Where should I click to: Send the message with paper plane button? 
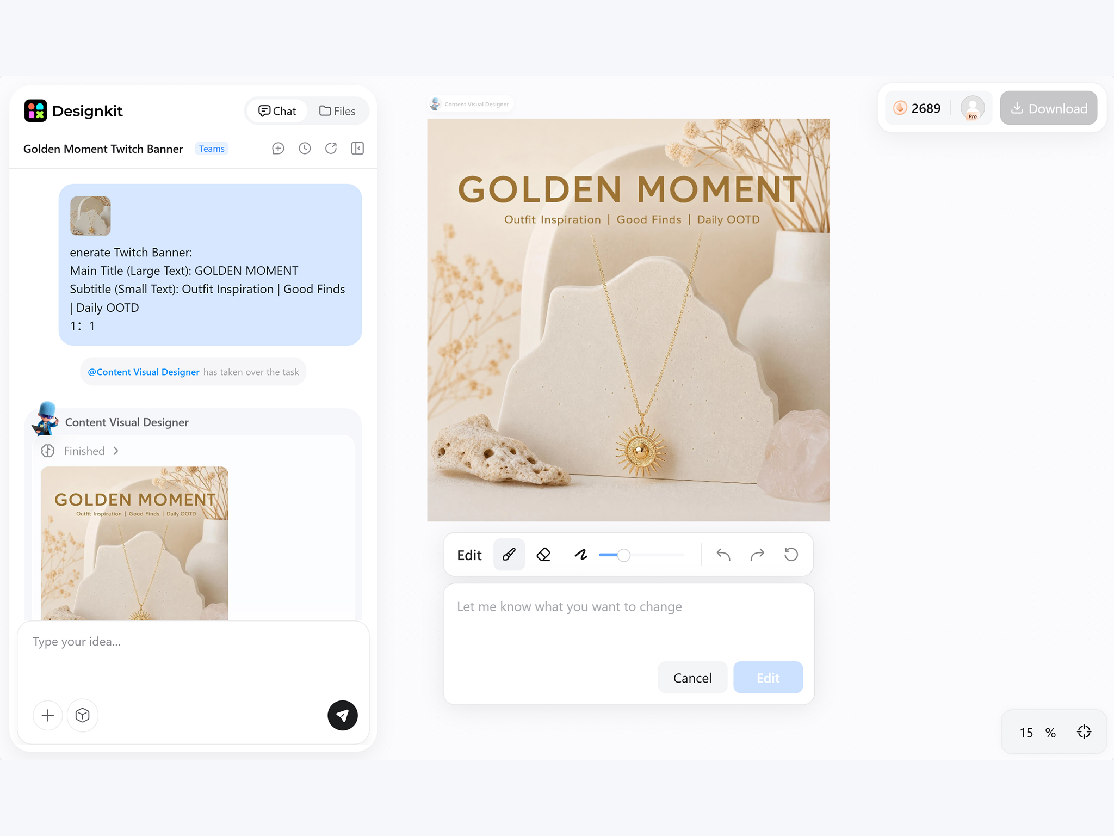click(343, 715)
